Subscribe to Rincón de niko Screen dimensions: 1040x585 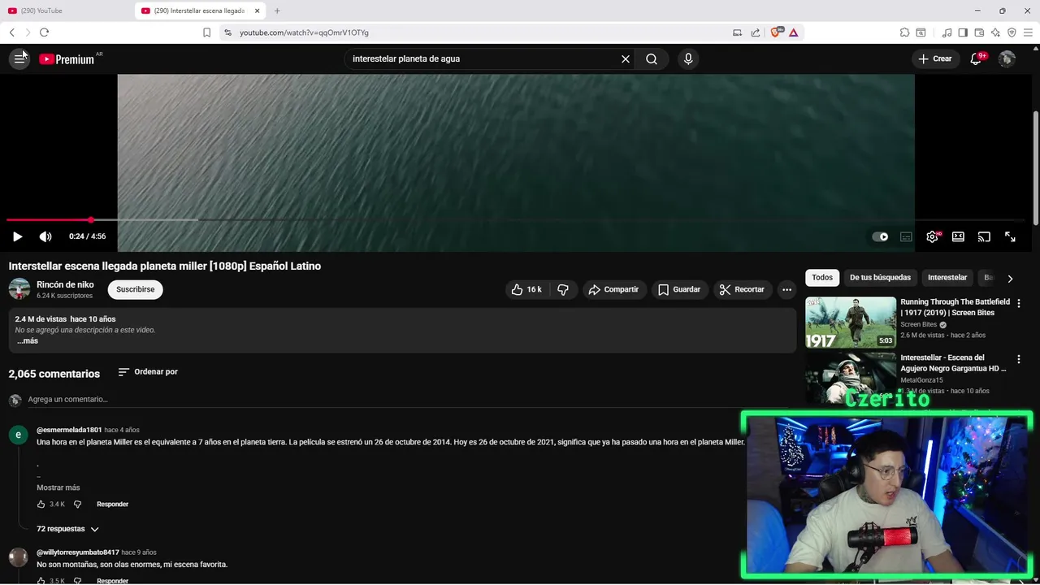(135, 289)
